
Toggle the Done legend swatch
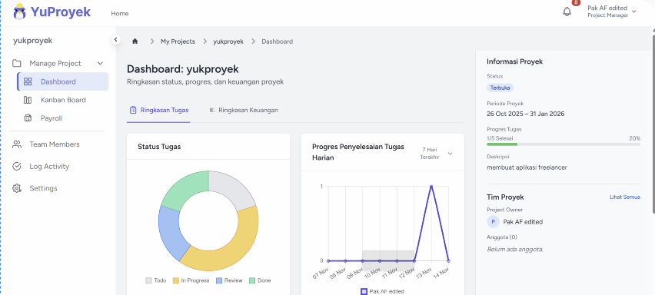(252, 280)
